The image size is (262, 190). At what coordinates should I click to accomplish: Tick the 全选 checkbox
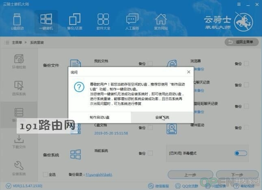pyautogui.click(x=45, y=175)
